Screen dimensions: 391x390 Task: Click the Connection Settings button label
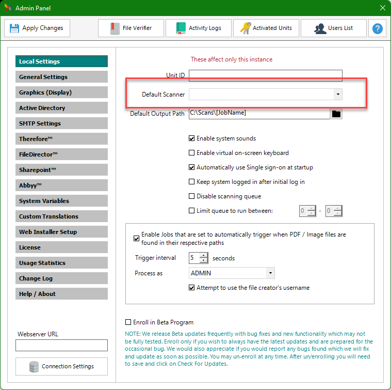click(x=68, y=366)
